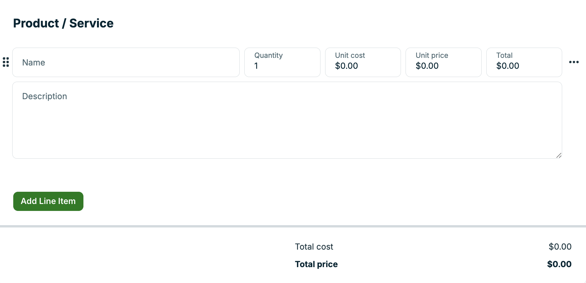Click the Add Line Item button

tap(48, 201)
